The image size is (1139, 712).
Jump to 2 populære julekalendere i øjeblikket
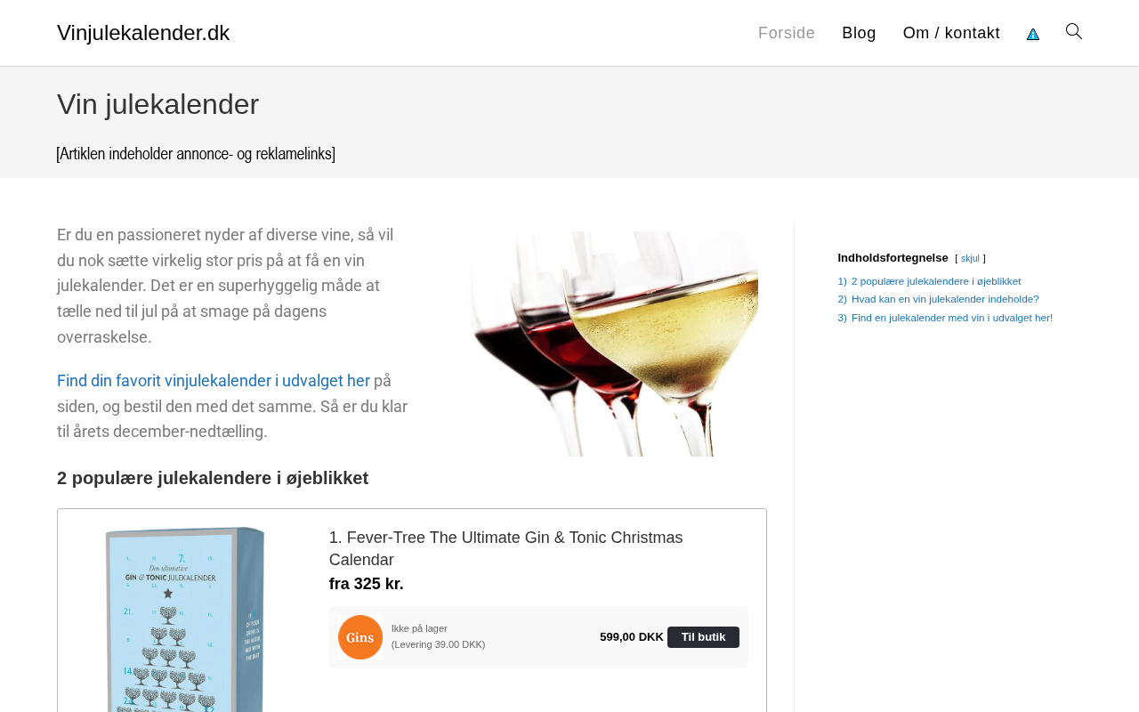point(936,281)
